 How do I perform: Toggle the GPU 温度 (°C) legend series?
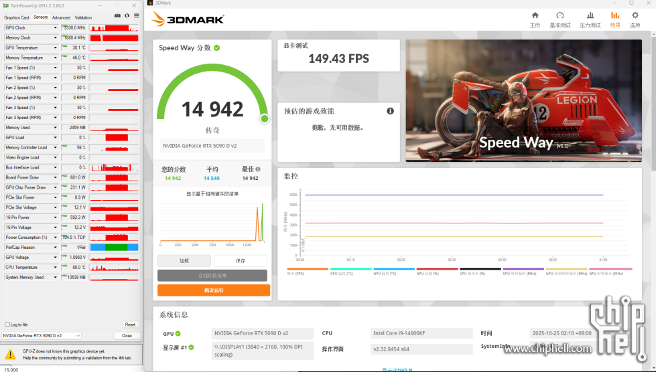394,272
